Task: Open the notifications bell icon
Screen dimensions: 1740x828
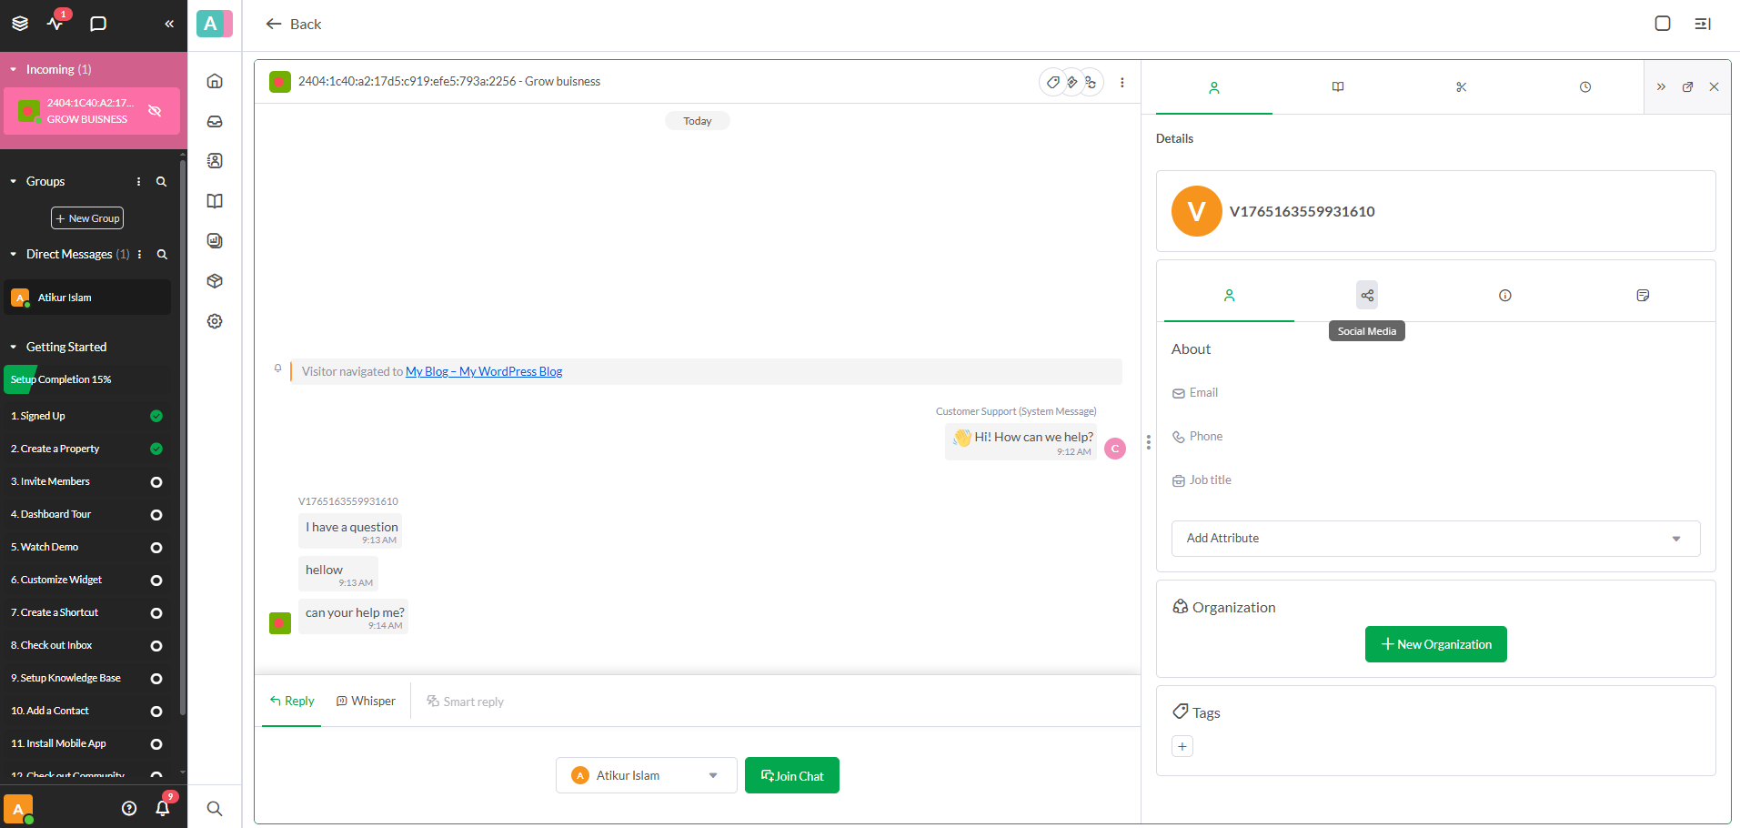Action: tap(164, 807)
